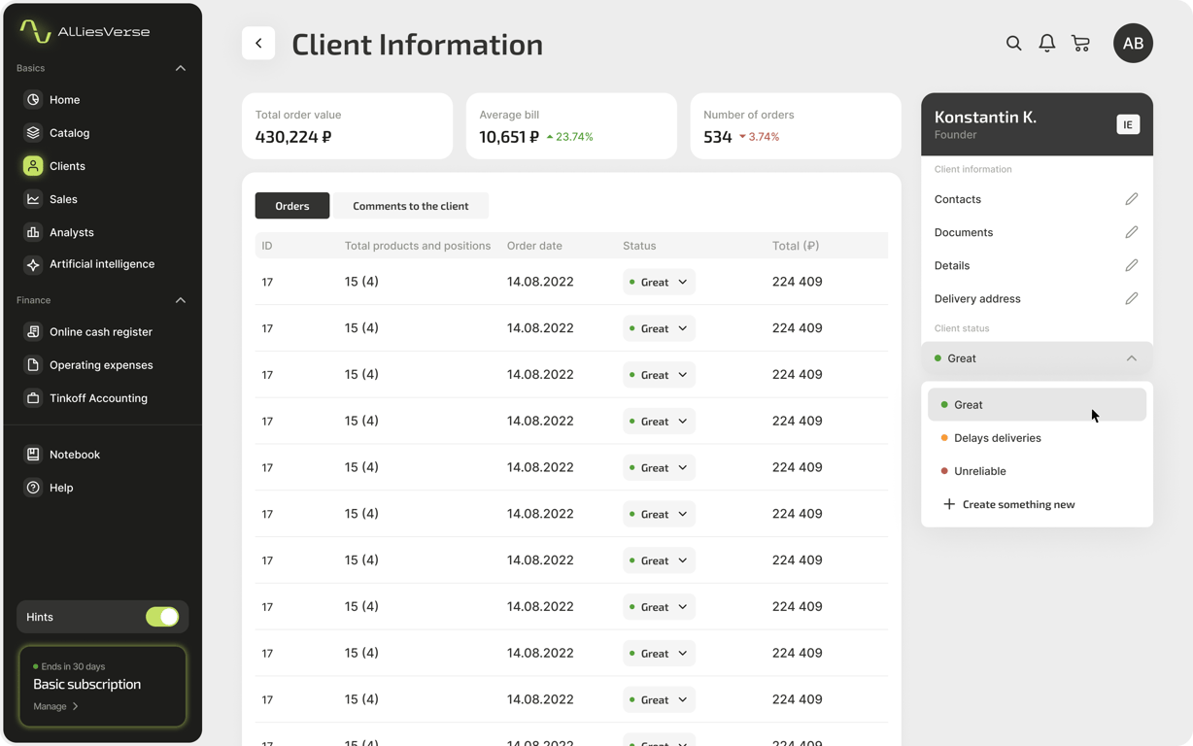Edit Documents with the pencil icon
The height and width of the screenshot is (746, 1193).
(x=1132, y=232)
